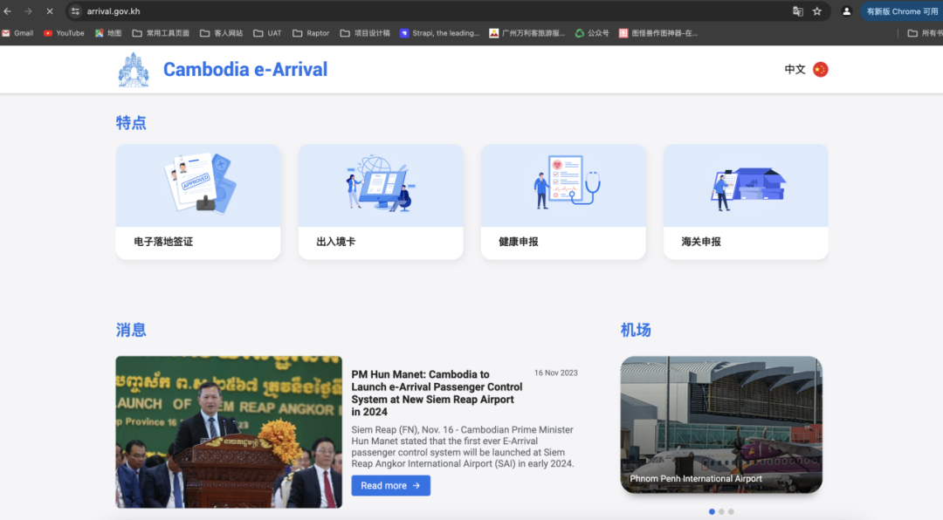Bookmark this page with the star icon
Viewport: 943px width, 520px height.
point(817,12)
